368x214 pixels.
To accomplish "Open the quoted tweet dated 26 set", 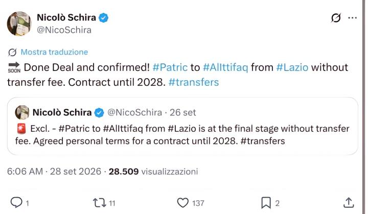I will (x=182, y=126).
